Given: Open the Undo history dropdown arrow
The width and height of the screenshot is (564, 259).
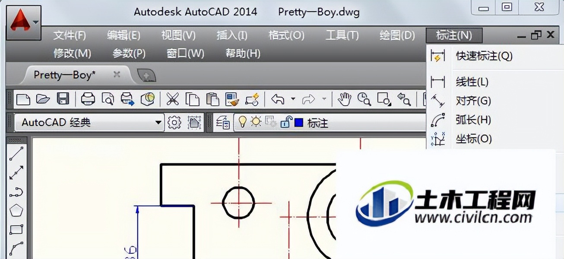Looking at the screenshot, I should 293,99.
